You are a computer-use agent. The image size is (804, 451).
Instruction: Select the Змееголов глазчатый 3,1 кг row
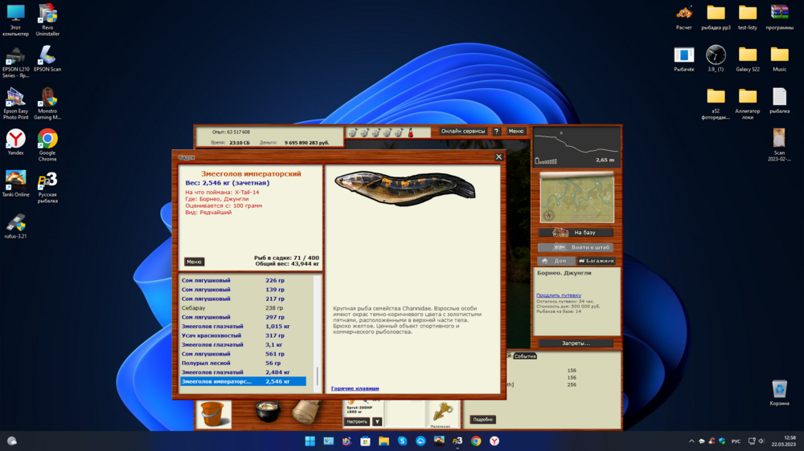(244, 345)
